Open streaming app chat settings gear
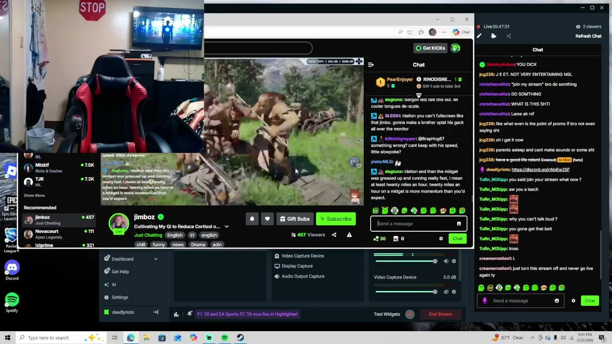The width and height of the screenshot is (612, 344). (573, 301)
